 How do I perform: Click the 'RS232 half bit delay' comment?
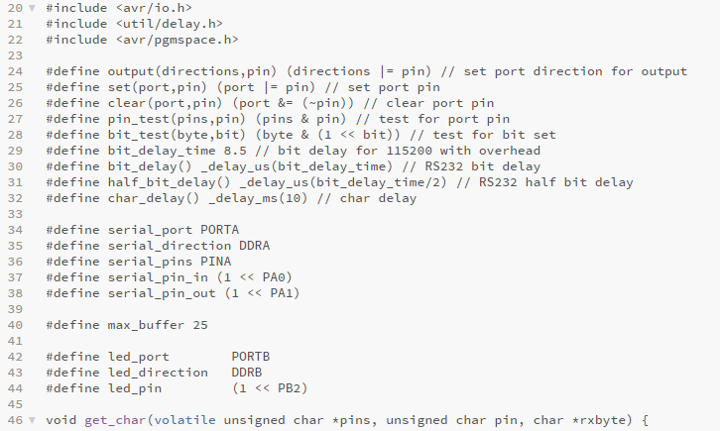pyautogui.click(x=556, y=182)
